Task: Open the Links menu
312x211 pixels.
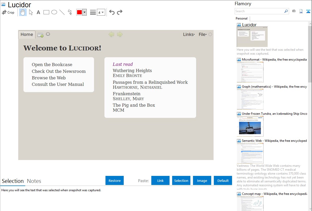Action: pyautogui.click(x=189, y=34)
